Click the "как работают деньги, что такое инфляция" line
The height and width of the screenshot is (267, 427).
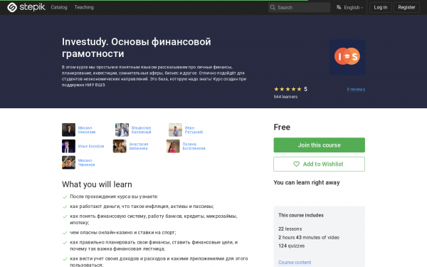142,206
